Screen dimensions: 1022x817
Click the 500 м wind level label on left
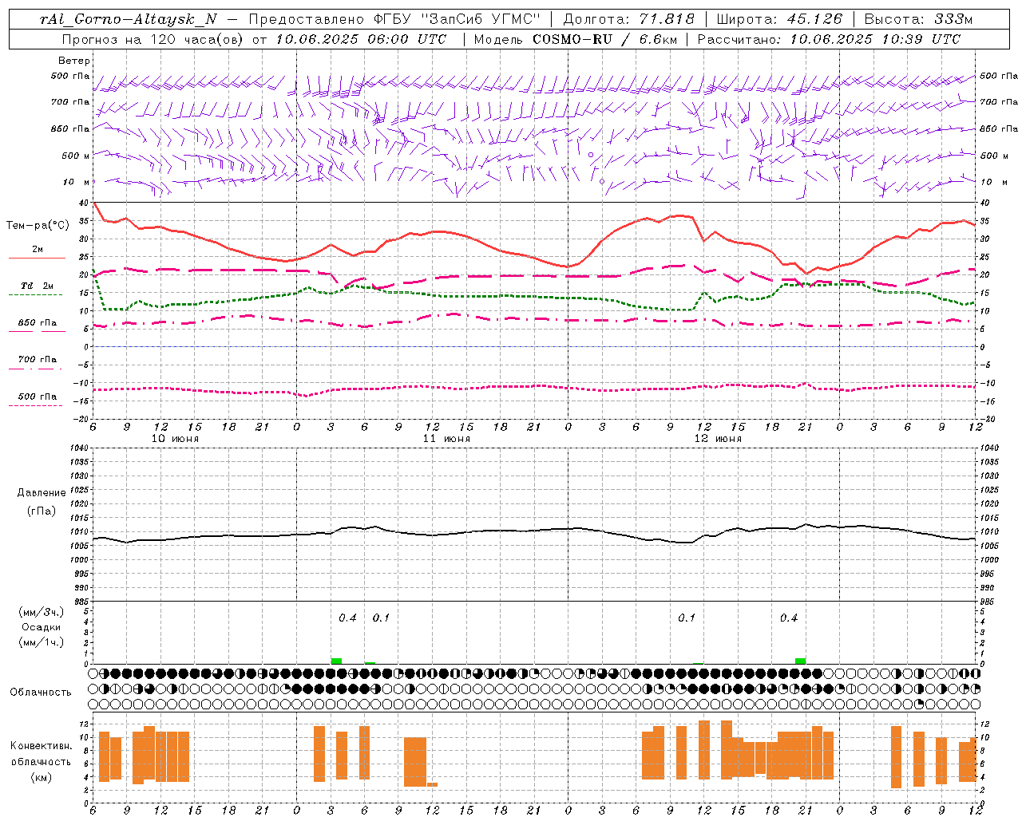pos(76,156)
